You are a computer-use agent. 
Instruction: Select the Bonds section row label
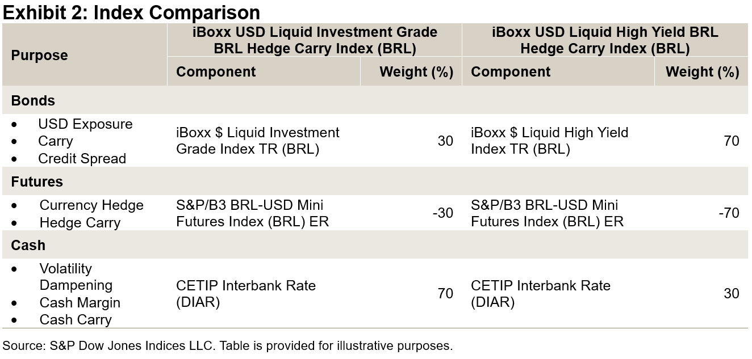[x=33, y=100]
